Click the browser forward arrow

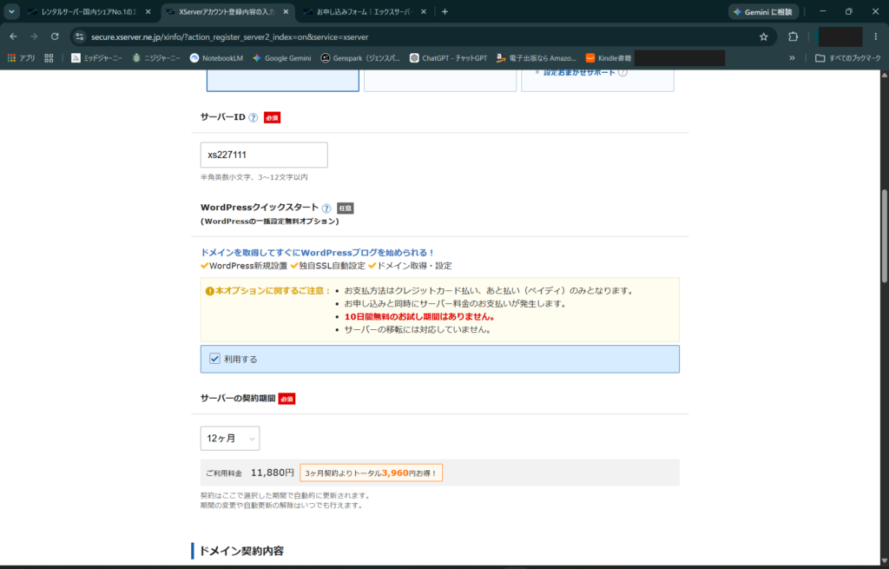[34, 36]
